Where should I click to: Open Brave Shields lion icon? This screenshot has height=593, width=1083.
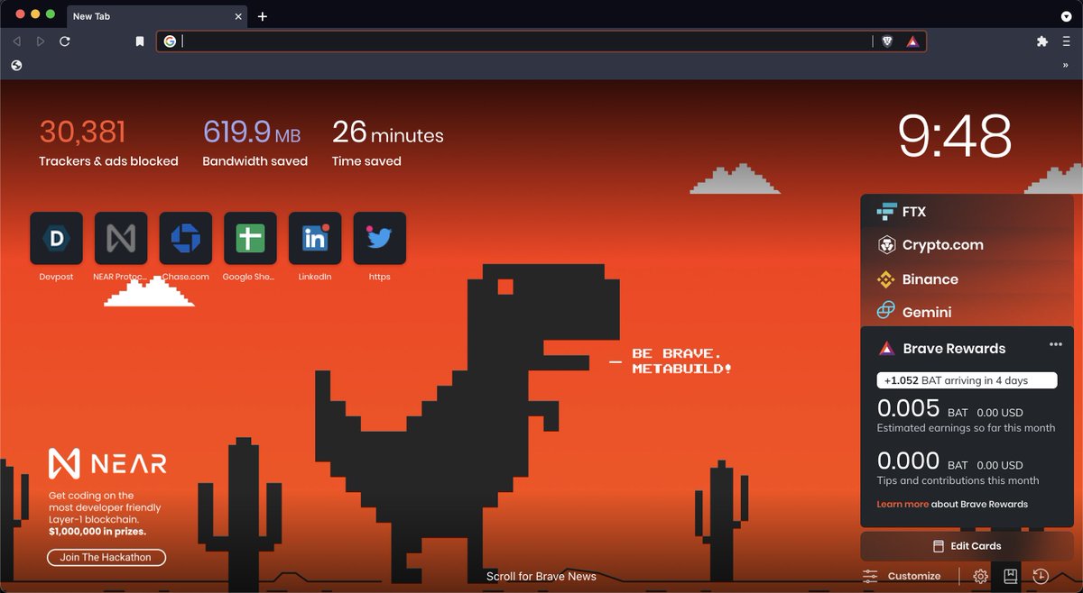tap(887, 41)
